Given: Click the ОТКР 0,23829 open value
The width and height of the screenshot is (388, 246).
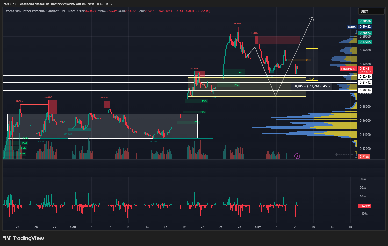Looking at the screenshot, I should pyautogui.click(x=87, y=11).
